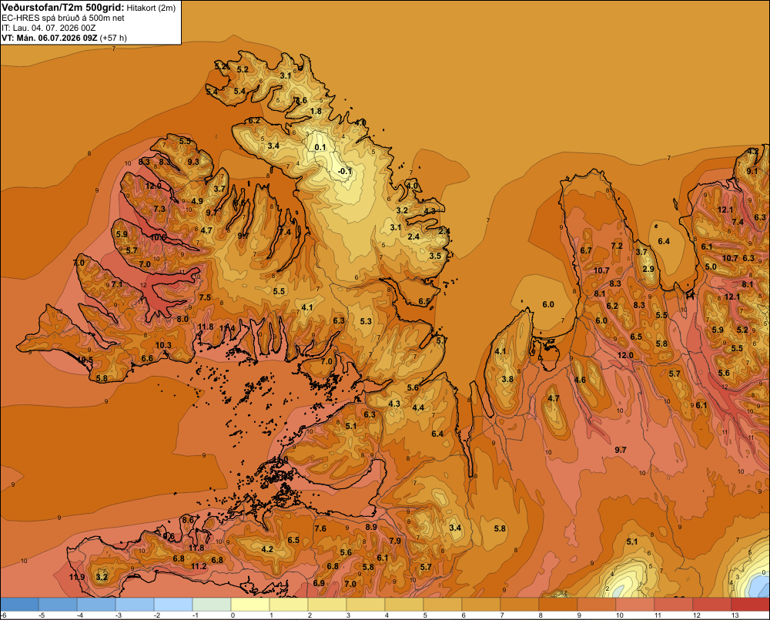Click the Veðurstofan/T2m 500grid title text
This screenshot has height=620, width=770.
(62, 7)
